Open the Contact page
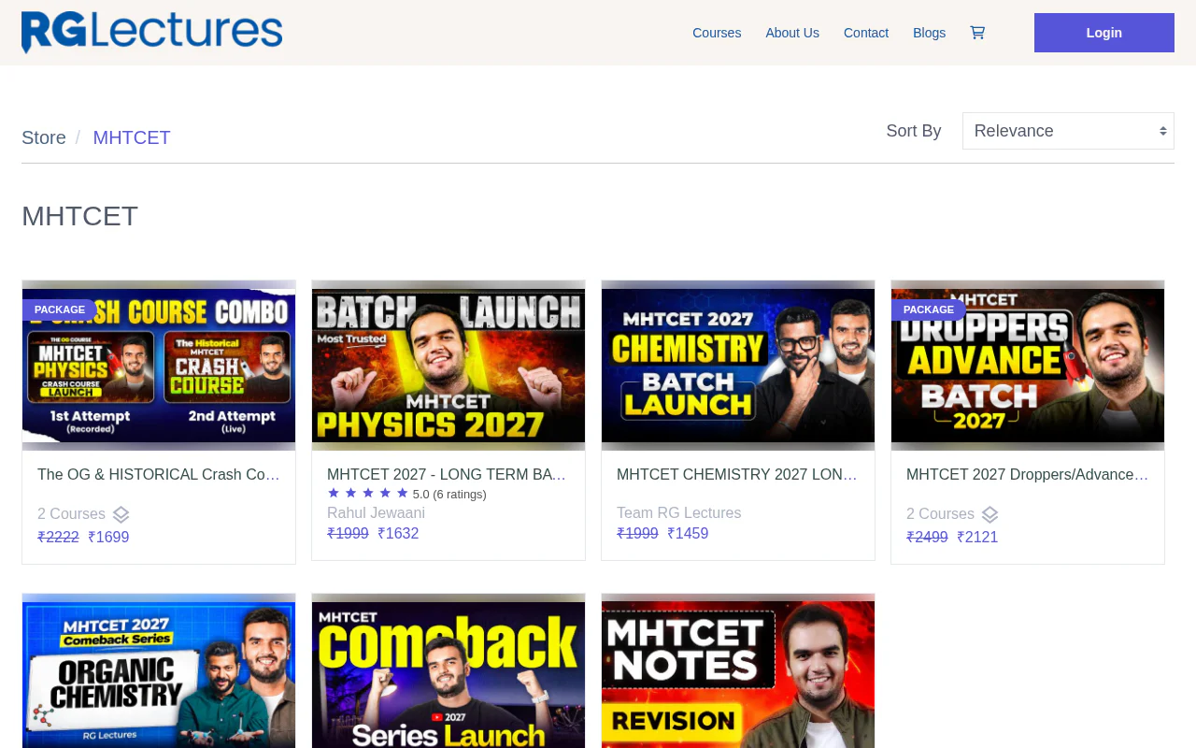 866,33
